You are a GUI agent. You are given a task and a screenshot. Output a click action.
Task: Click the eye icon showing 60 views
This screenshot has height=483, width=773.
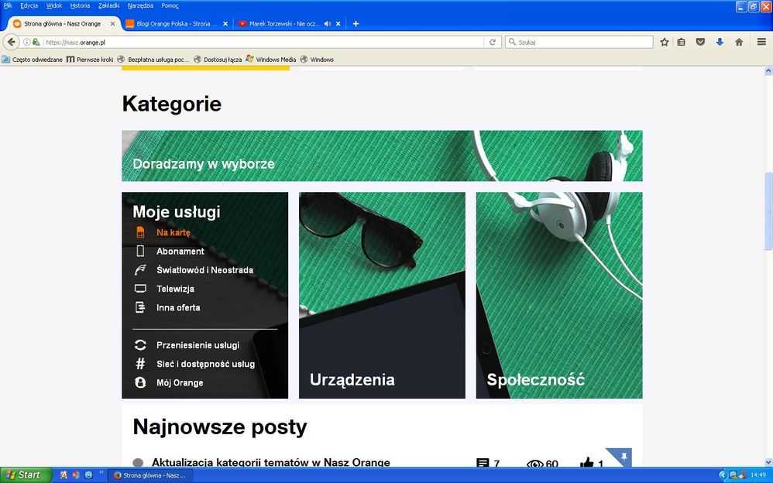click(x=535, y=464)
